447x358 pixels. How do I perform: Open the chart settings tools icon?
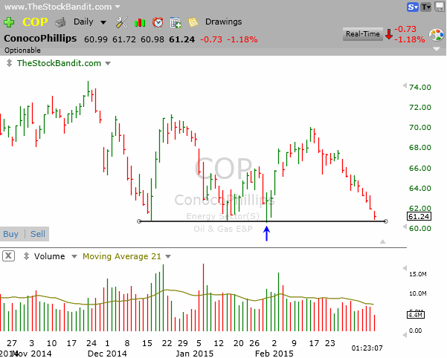click(x=122, y=22)
